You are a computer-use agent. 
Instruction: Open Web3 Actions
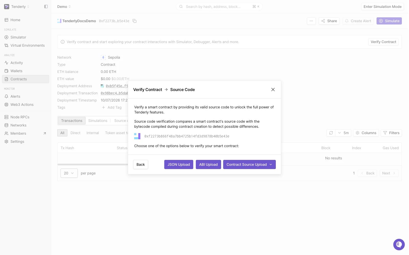(26, 105)
